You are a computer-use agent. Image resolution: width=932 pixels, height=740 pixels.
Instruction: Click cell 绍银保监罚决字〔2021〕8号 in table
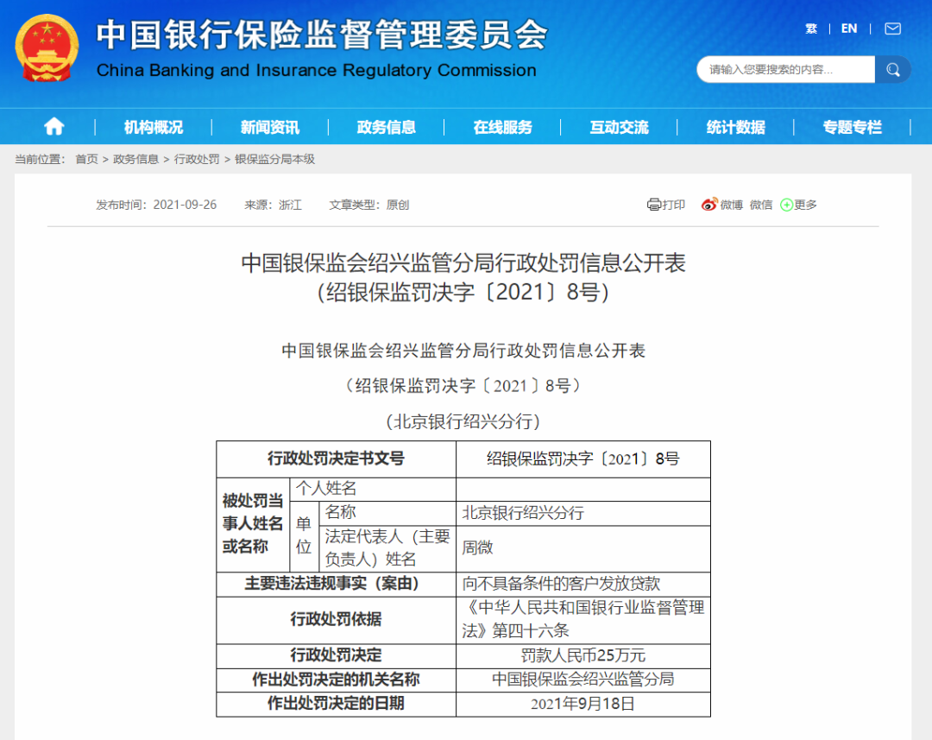(583, 459)
